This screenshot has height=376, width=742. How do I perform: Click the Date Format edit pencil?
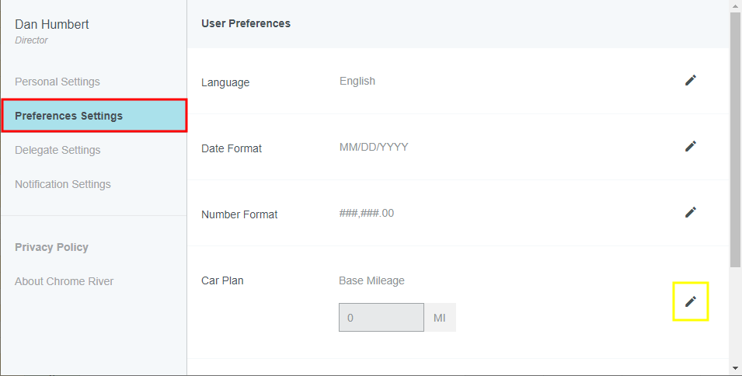coord(690,146)
